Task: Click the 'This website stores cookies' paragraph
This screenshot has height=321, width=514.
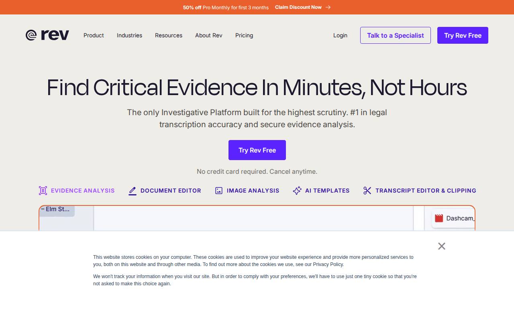Action: (253, 261)
